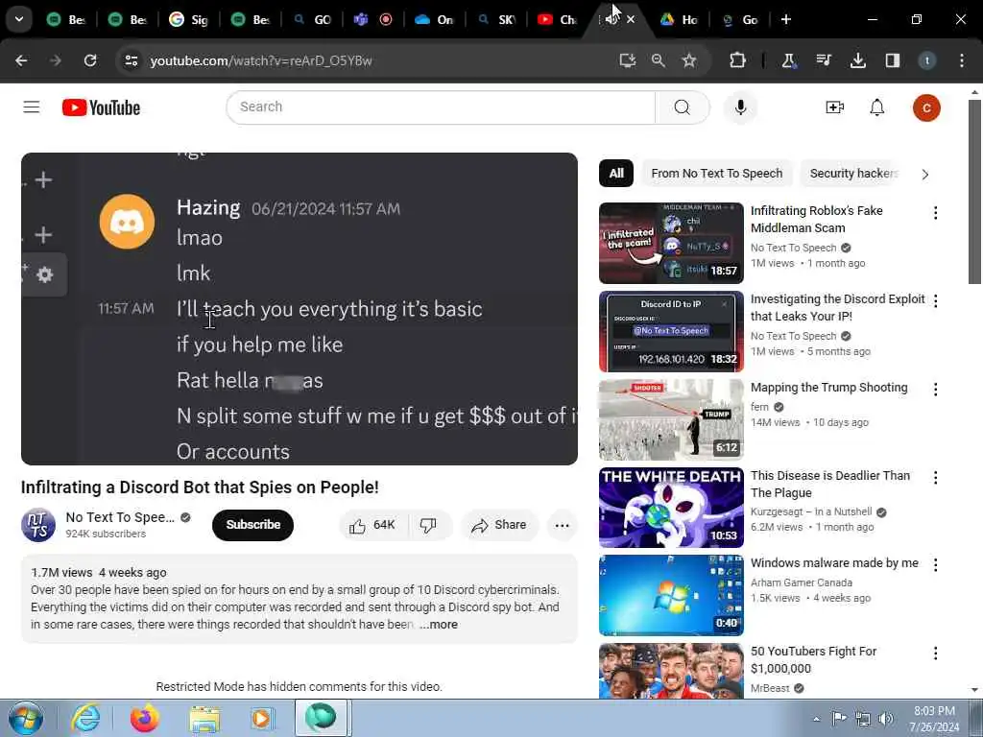Open Chrome Labs flask icon
983x737 pixels.
coord(789,60)
